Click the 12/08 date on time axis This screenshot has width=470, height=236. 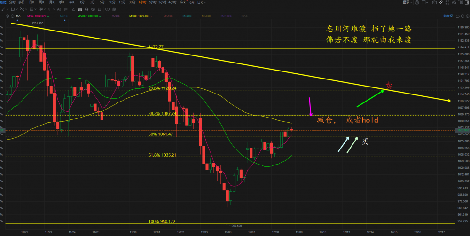275,231
